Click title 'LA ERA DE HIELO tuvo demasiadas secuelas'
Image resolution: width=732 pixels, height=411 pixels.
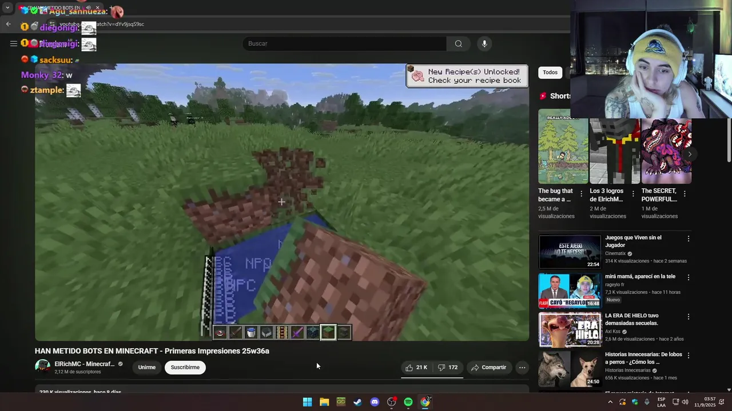click(x=632, y=319)
